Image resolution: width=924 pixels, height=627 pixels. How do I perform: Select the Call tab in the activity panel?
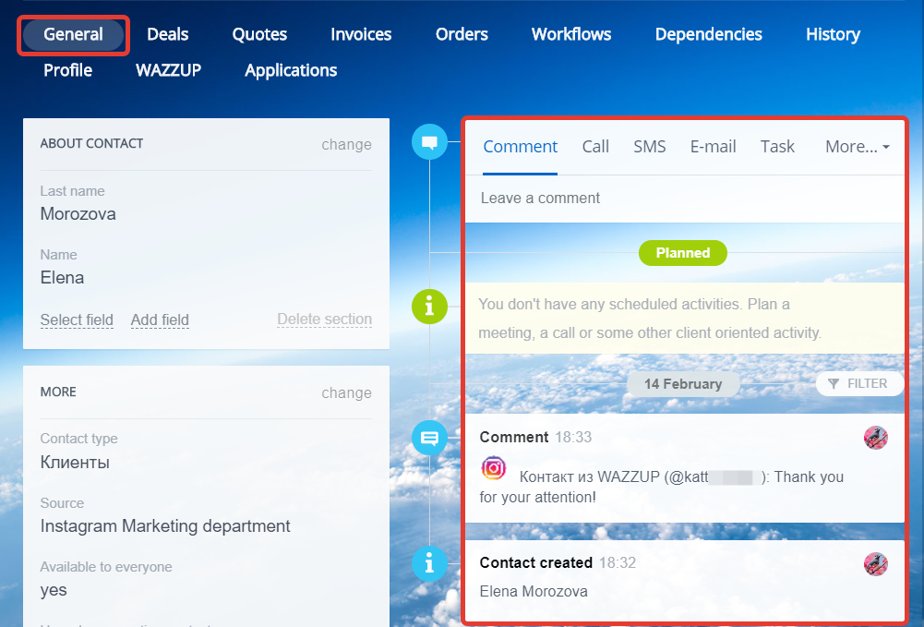click(595, 147)
